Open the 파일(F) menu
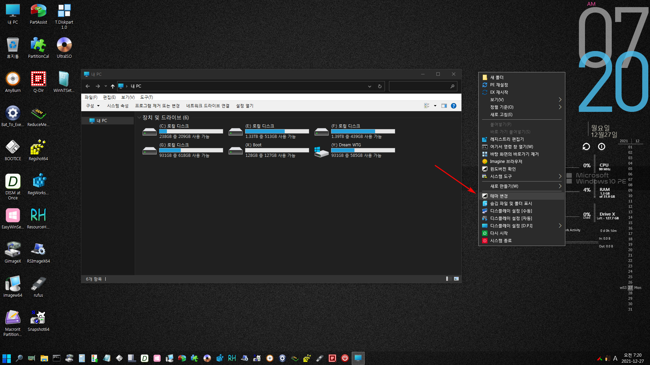Viewport: 650px width, 365px height. pyautogui.click(x=91, y=97)
